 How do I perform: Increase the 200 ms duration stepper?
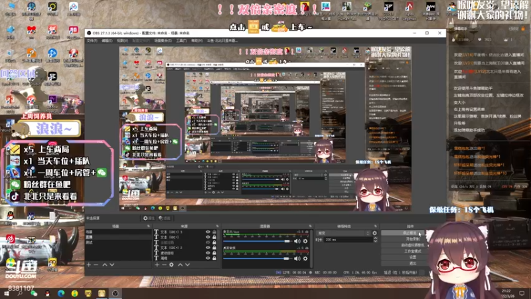click(375, 238)
